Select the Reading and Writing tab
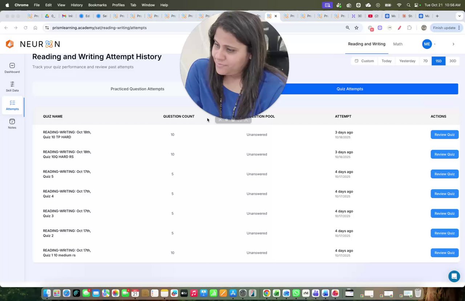Image resolution: width=465 pixels, height=301 pixels. (x=367, y=44)
